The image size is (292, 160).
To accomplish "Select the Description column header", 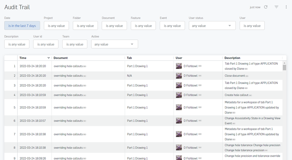I will point(232,58).
